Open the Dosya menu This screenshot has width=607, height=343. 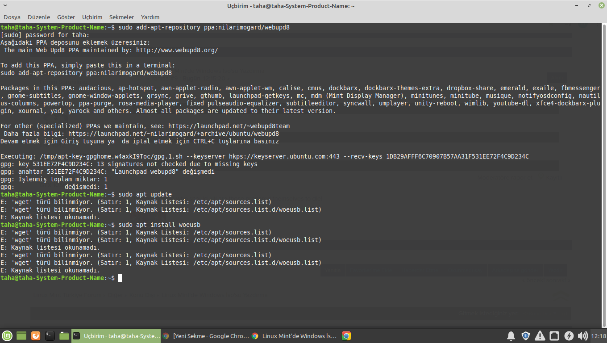point(12,17)
